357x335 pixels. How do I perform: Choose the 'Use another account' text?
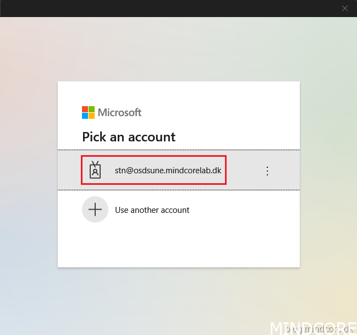[x=152, y=210]
